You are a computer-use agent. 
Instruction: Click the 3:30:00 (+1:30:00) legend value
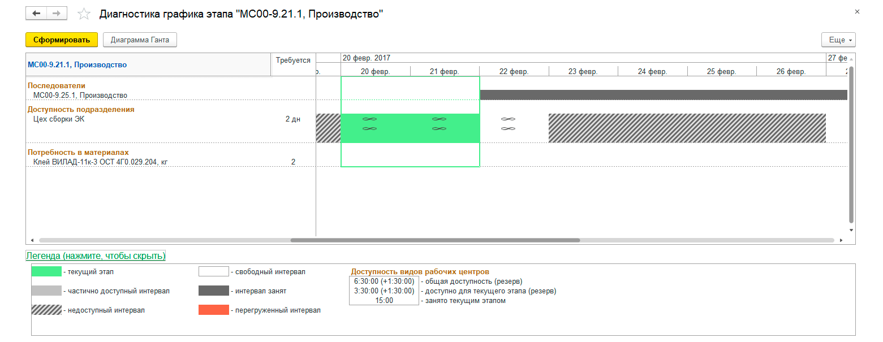click(x=384, y=291)
